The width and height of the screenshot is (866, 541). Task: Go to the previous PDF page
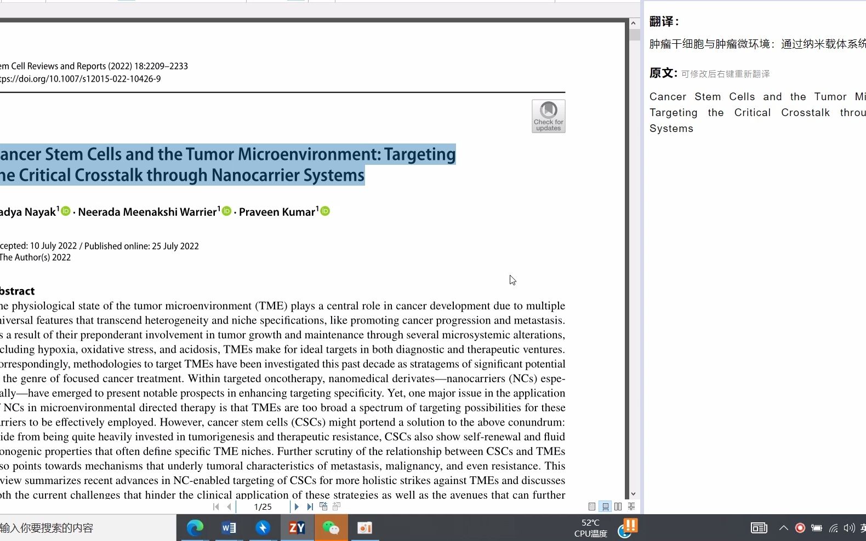(229, 507)
